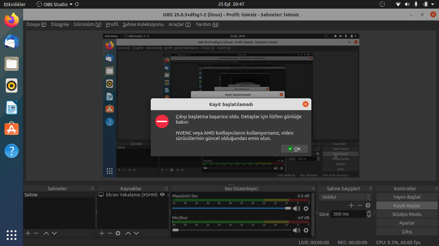The height and width of the screenshot is (246, 439).
Task: Open transition properties via the Sahne Geçişleri gear icon
Action: [x=368, y=205]
